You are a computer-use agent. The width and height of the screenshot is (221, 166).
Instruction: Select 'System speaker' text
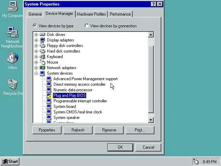coord(67,118)
